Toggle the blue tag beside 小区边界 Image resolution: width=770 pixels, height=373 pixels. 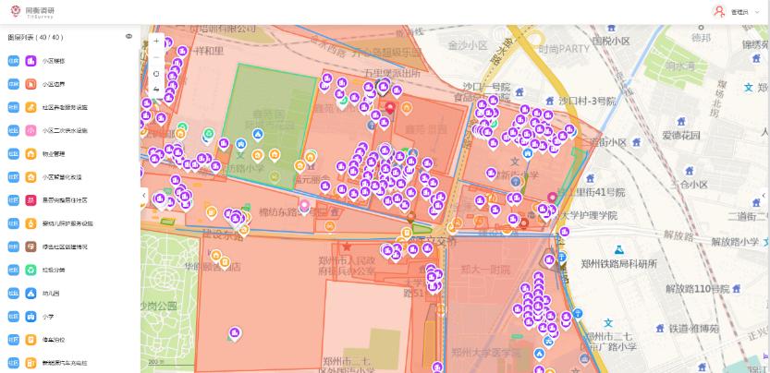pyautogui.click(x=13, y=84)
